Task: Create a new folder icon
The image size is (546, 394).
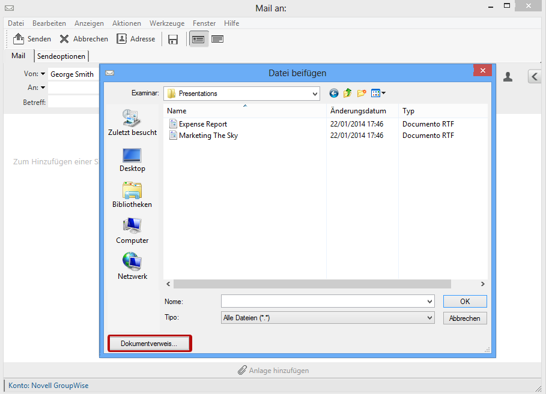Action: pyautogui.click(x=362, y=93)
